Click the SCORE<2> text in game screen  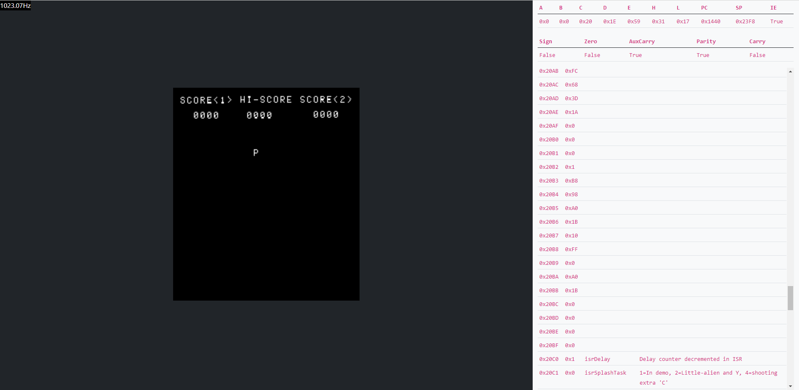(x=326, y=99)
